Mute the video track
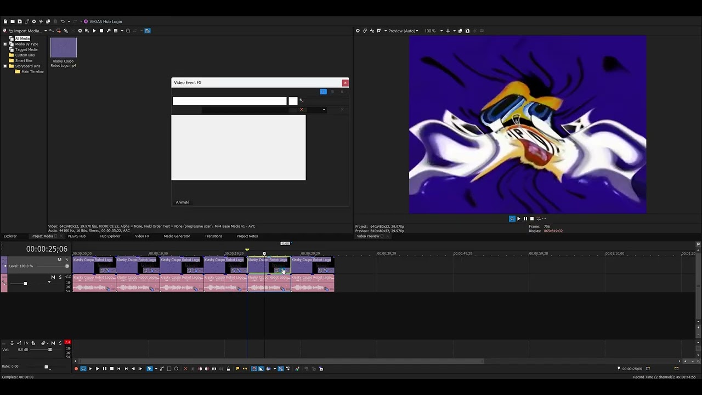Screen dimensions: 702x395 coord(59,259)
